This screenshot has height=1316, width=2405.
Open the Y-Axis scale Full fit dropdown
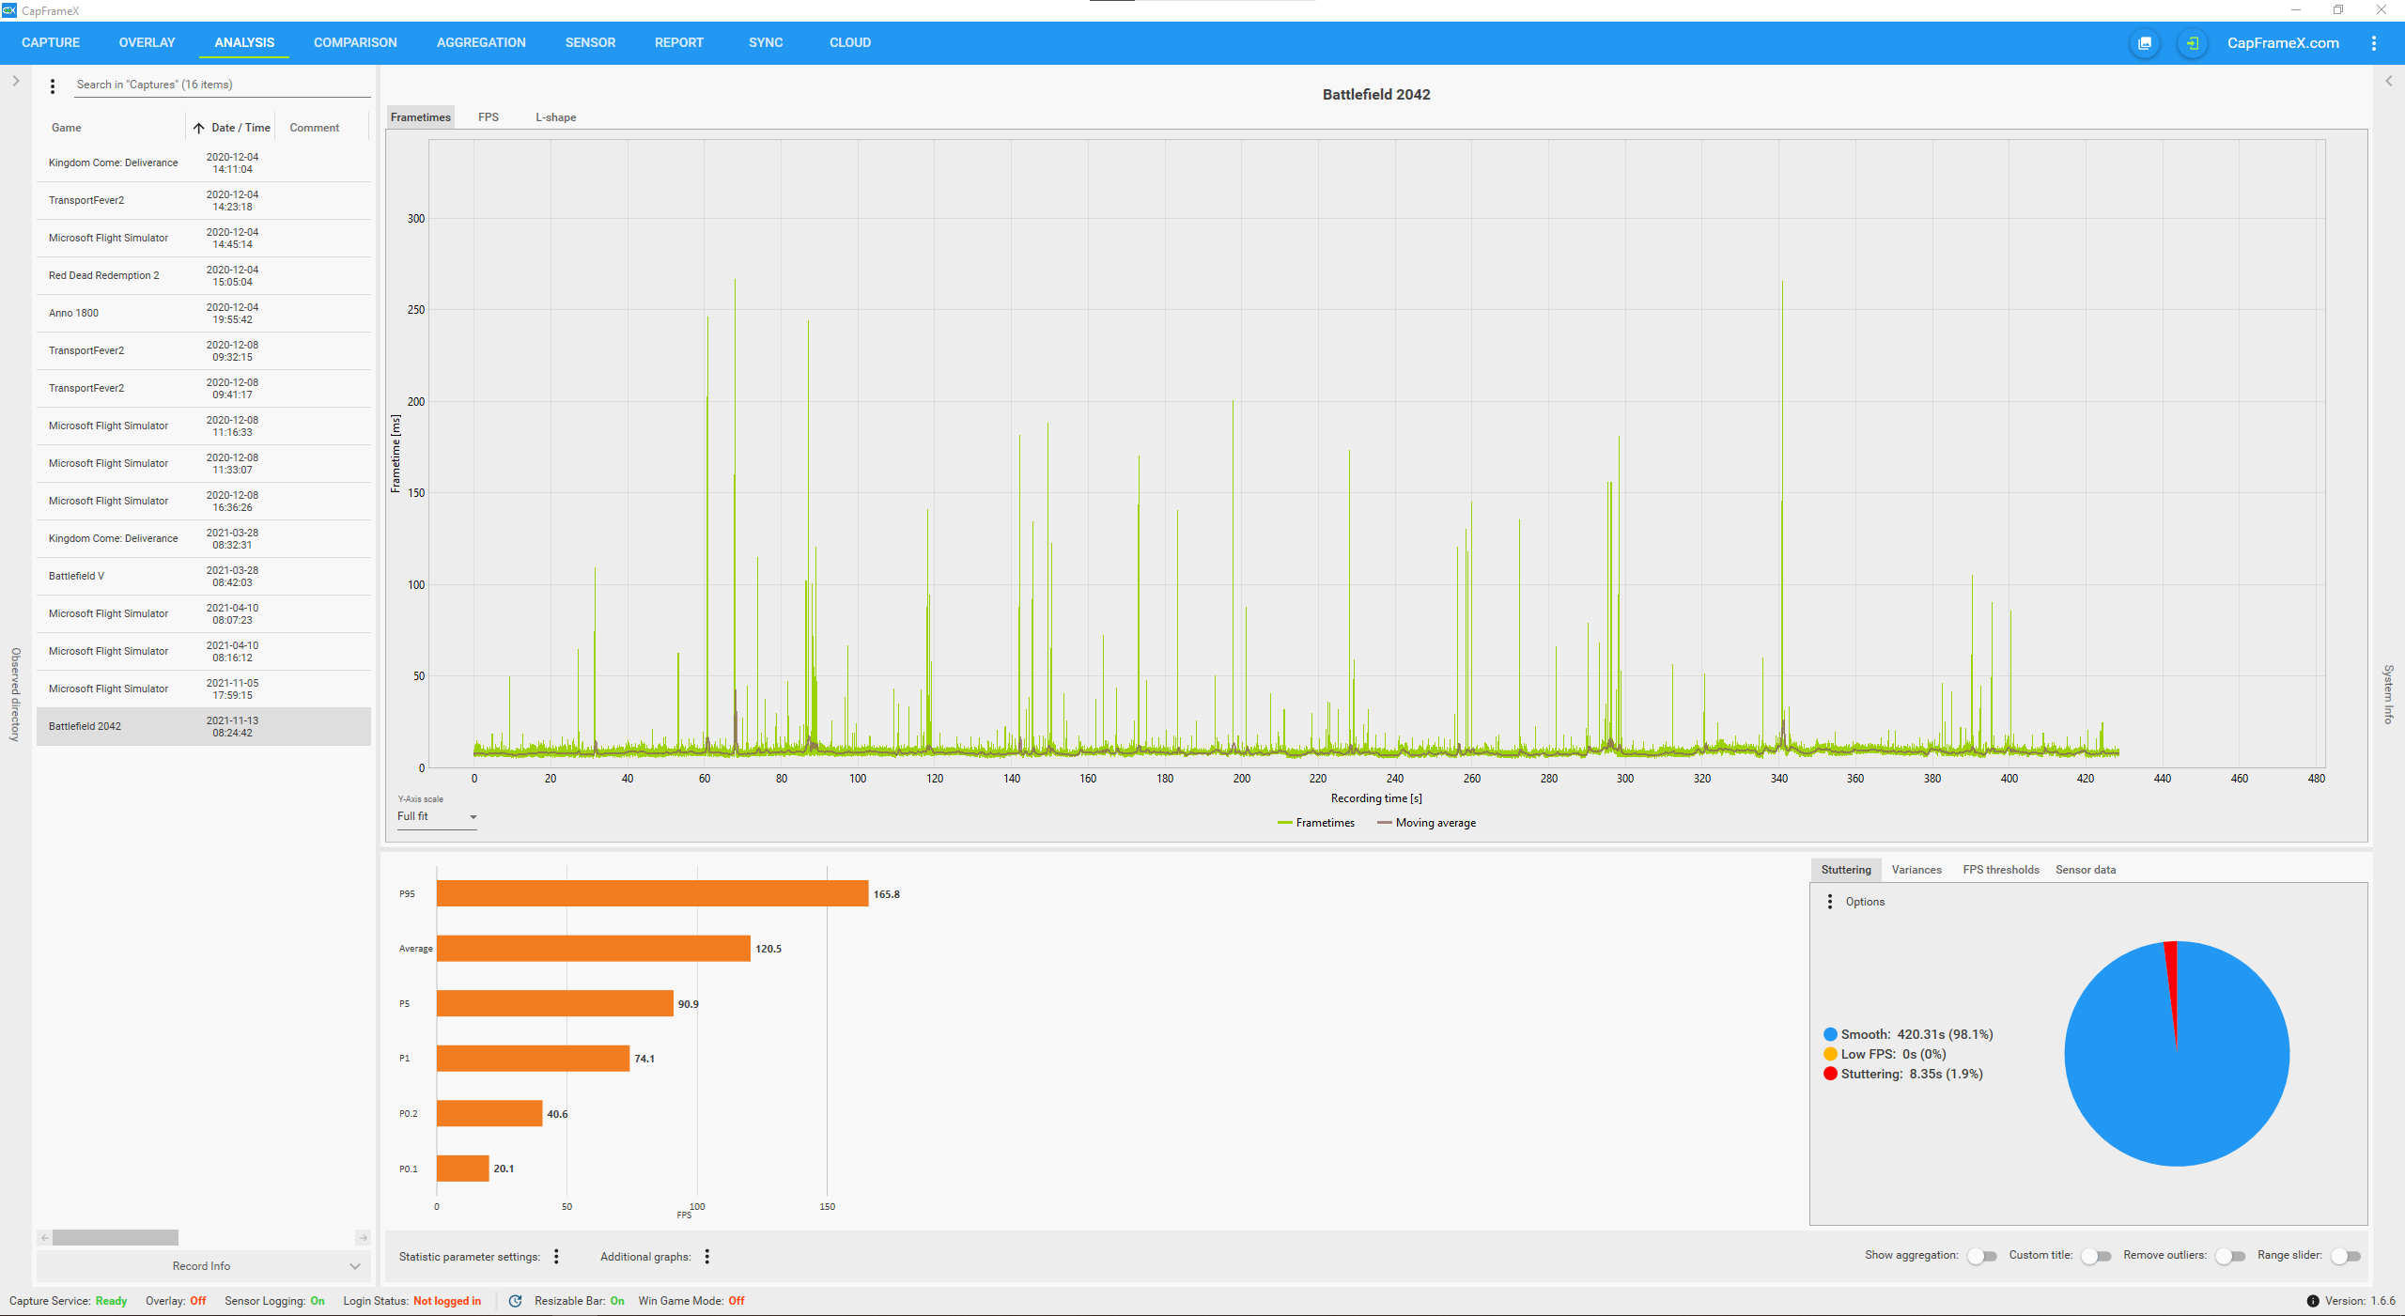(437, 817)
